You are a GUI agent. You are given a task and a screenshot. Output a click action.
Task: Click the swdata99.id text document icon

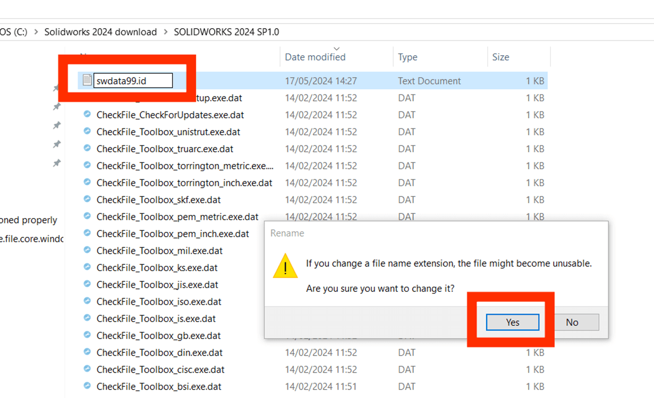click(87, 81)
